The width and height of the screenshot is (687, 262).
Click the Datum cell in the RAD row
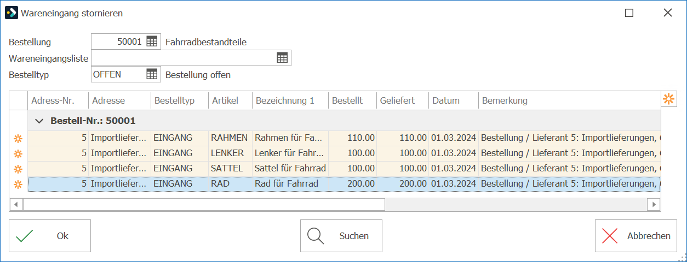coord(454,184)
